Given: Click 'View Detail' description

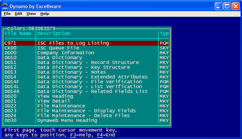Looking at the screenshot, I should click(53, 101).
